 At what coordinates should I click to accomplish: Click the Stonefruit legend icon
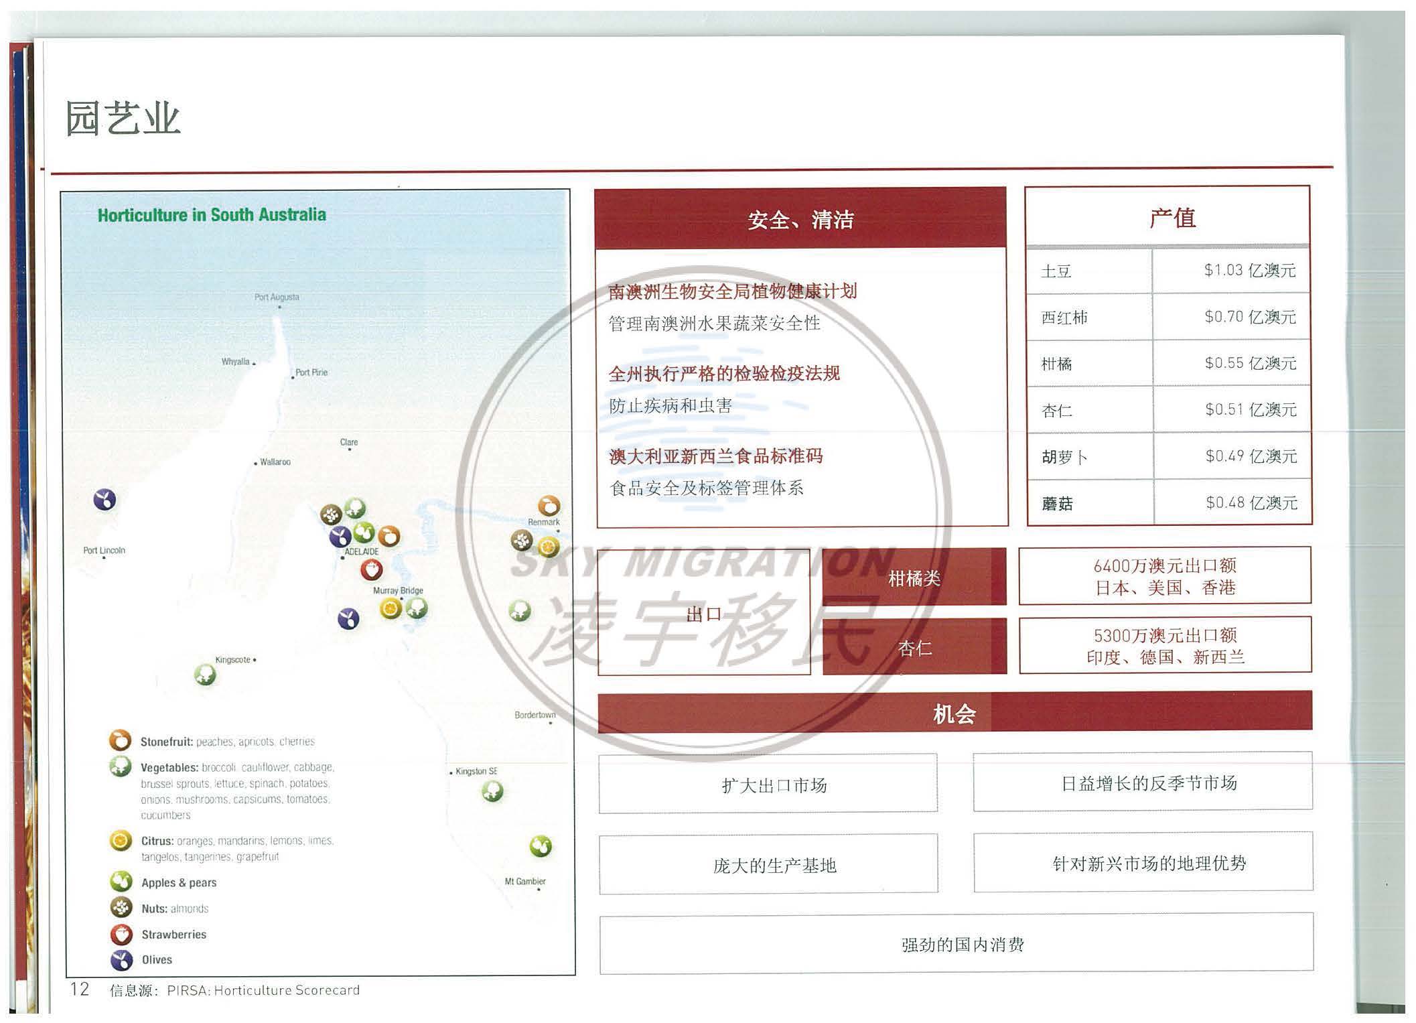pyautogui.click(x=120, y=740)
